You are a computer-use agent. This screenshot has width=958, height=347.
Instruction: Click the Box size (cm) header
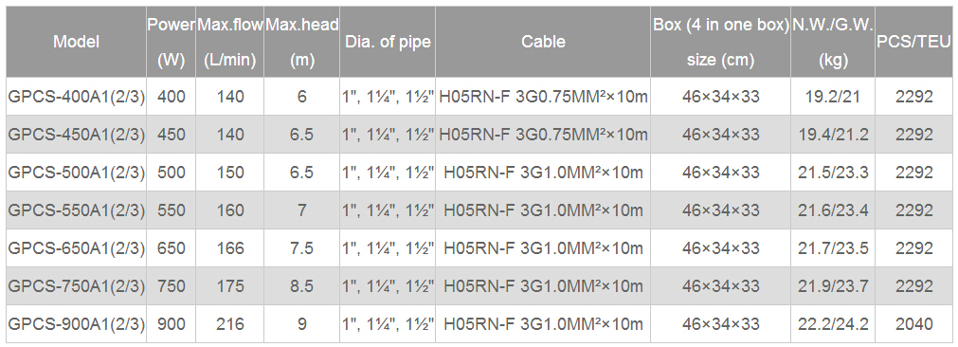[x=721, y=42]
